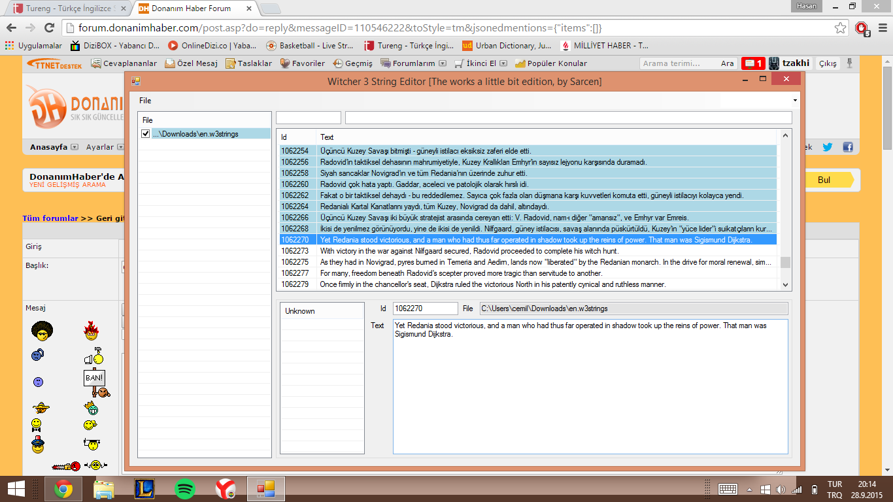Go back in Chrome
Screen dimensions: 893x502
click(x=11, y=27)
